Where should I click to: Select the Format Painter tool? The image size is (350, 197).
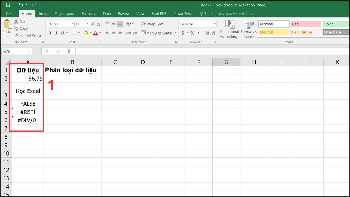click(29, 35)
